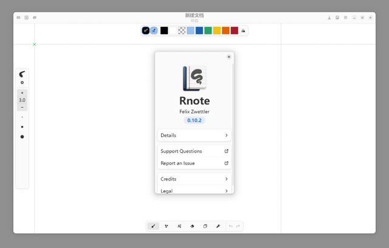The width and height of the screenshot is (389, 248).
Task: Click the 0.10.2 version button
Action: point(194,120)
